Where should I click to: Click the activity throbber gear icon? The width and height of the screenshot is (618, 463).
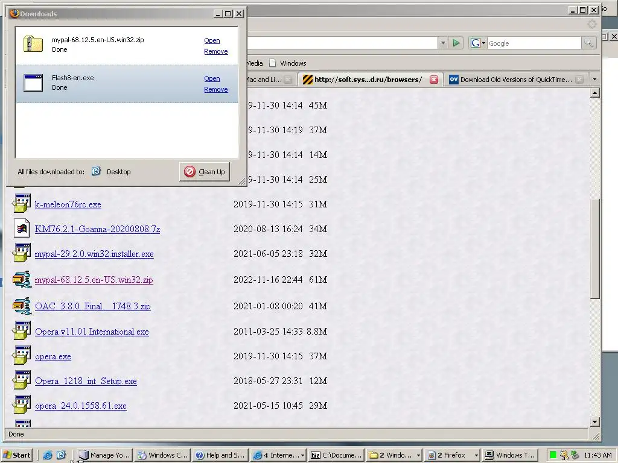[592, 24]
